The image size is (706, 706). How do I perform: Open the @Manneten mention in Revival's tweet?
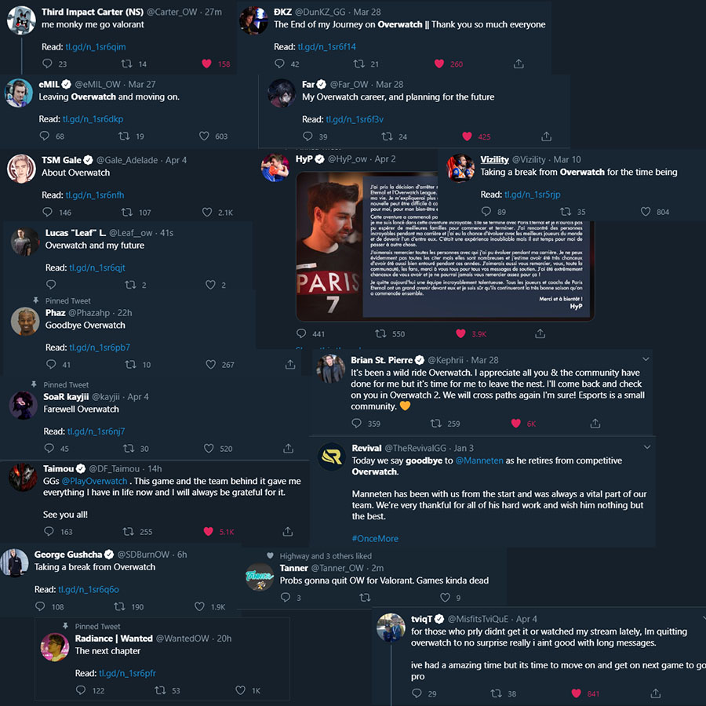point(479,460)
